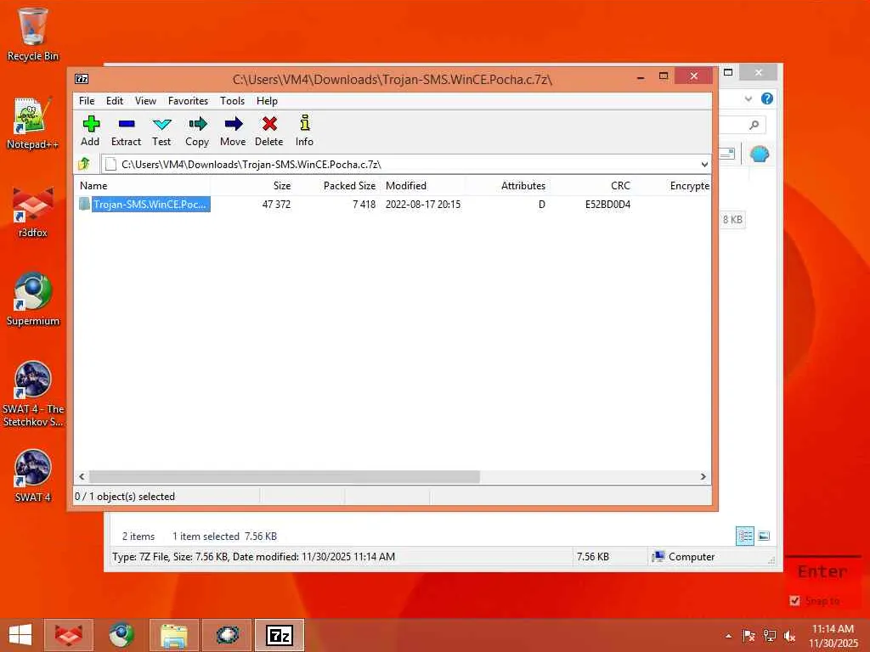The height and width of the screenshot is (652, 870).
Task: Switch Explorer to details view icon
Action: [x=744, y=537]
